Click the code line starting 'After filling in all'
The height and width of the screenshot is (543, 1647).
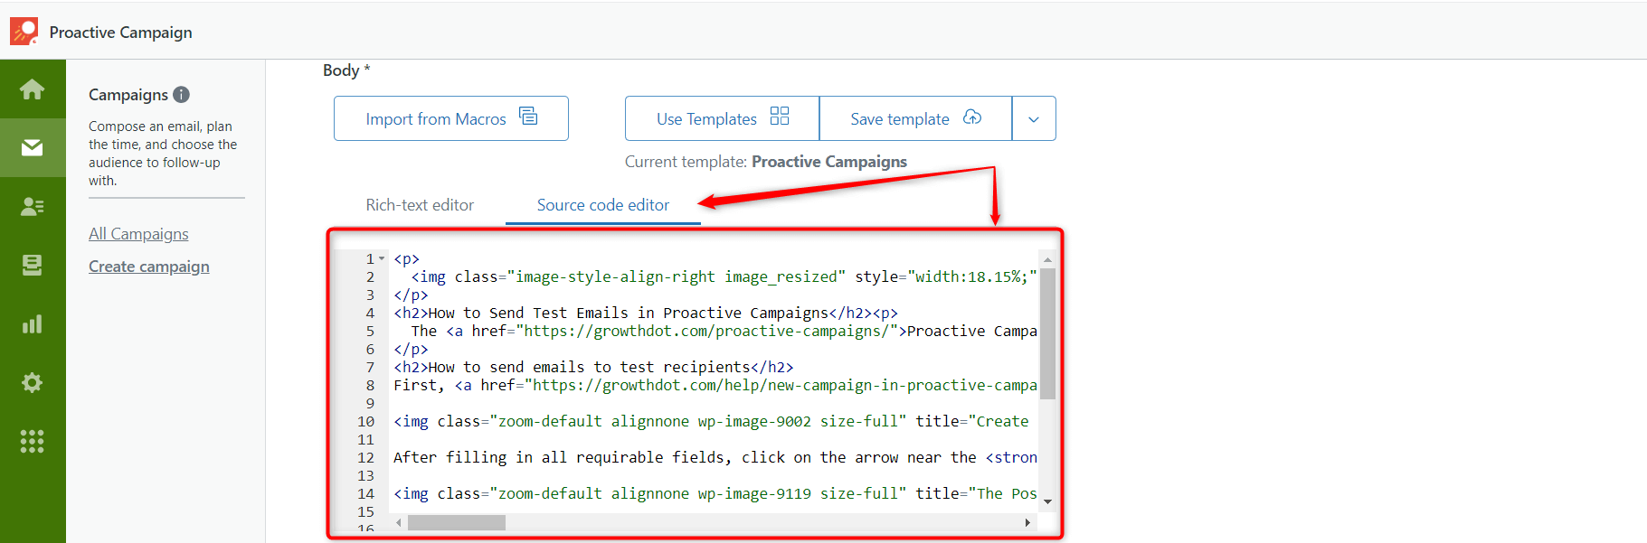point(715,458)
